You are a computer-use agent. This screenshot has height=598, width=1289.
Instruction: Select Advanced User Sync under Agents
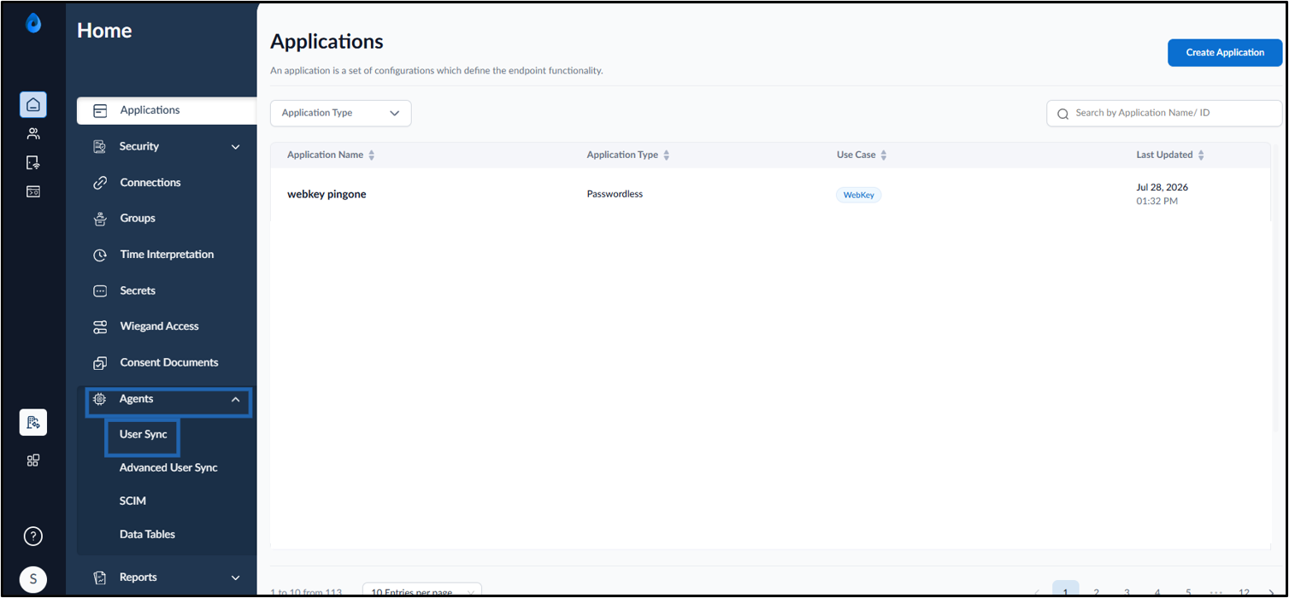[168, 468]
